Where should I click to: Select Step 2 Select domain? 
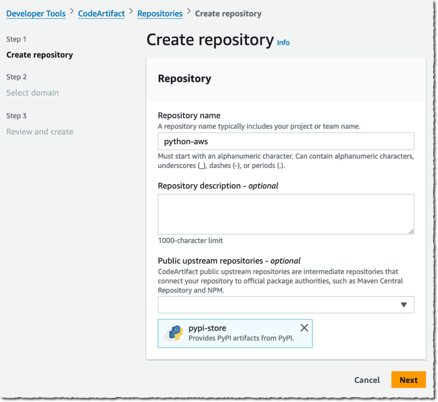(x=34, y=93)
